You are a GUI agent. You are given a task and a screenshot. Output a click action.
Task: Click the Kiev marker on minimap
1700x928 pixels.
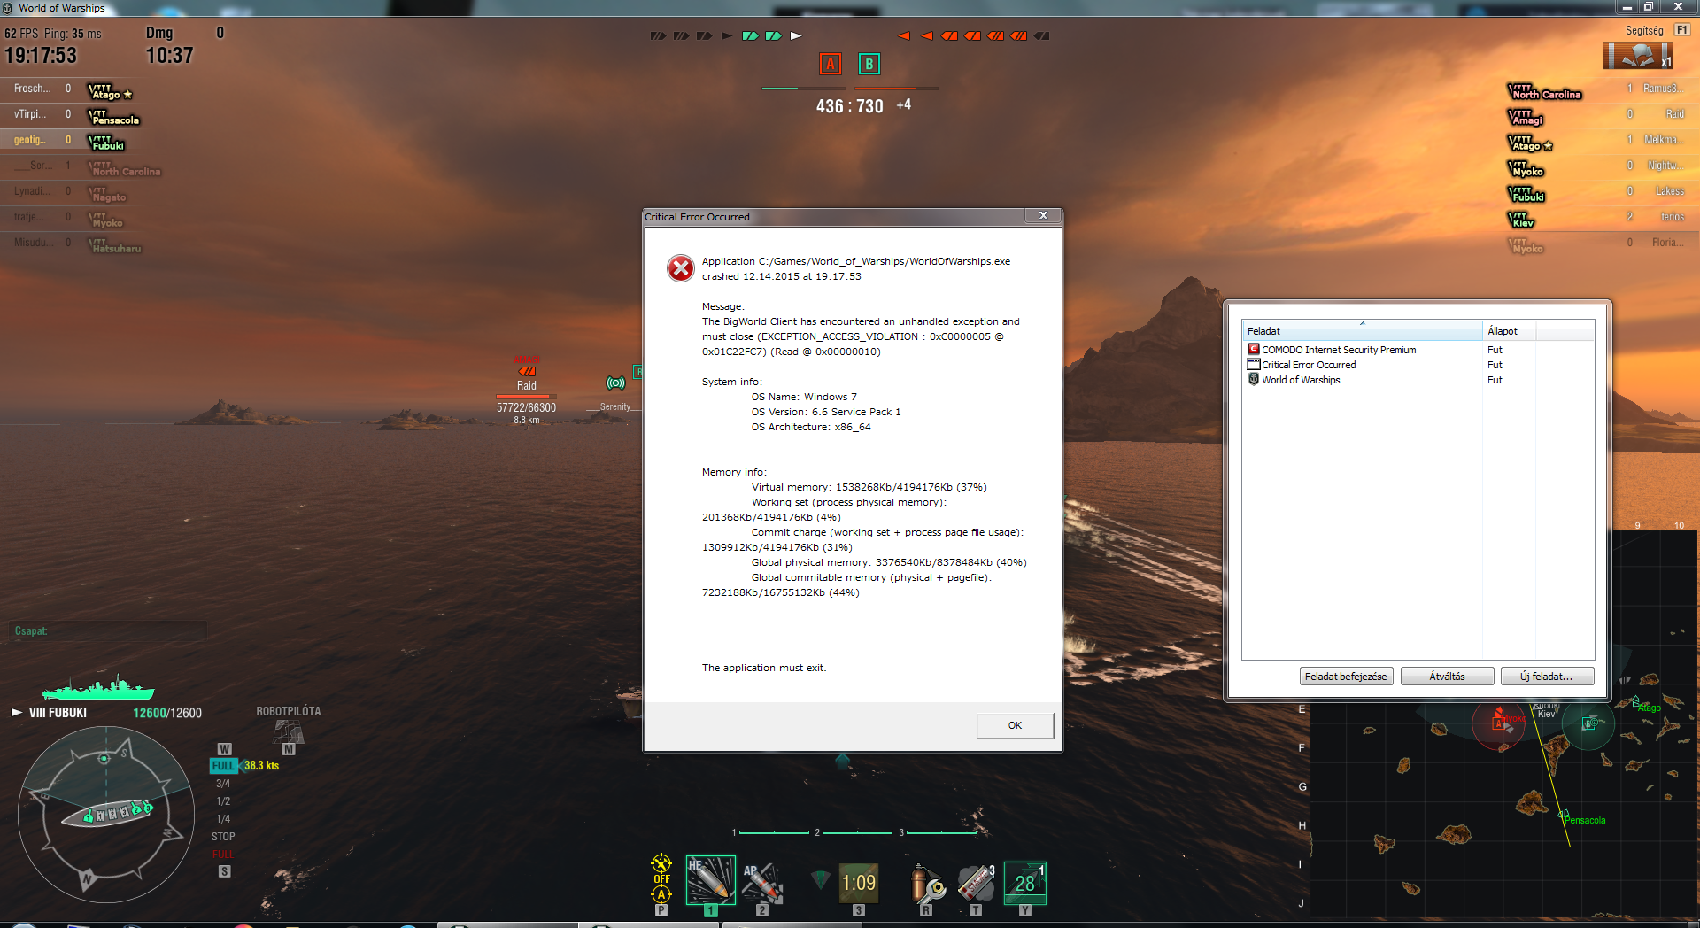[x=1546, y=713]
